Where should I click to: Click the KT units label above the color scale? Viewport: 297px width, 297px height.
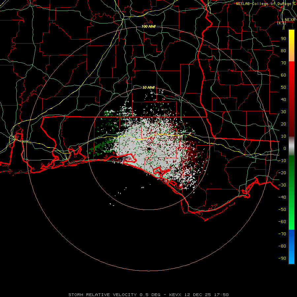coord(282,23)
